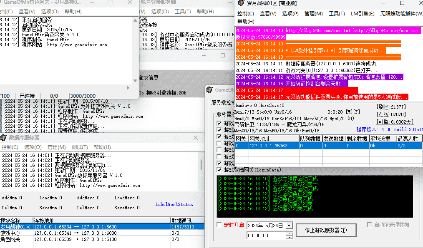Image resolution: width=423 pixels, height=248 pixels.
Task: Close the 数据库服务器 window
Action: pos(196,138)
